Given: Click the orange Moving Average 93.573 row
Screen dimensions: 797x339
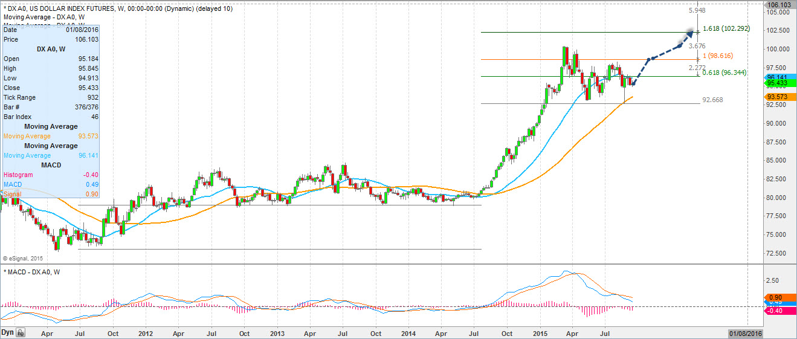Looking at the screenshot, I should [51, 136].
